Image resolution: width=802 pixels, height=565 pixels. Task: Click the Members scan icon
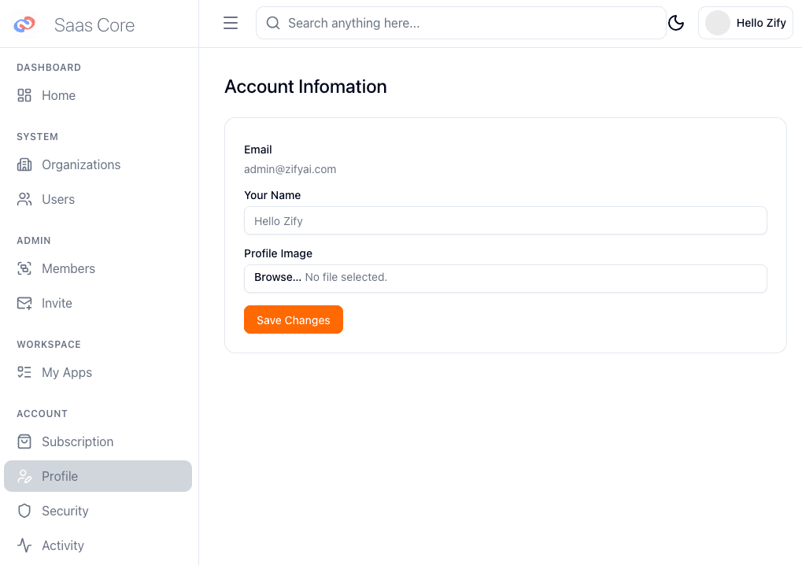click(x=24, y=268)
